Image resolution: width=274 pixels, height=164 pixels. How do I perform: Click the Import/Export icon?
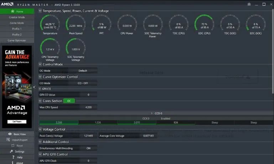coord(8,140)
